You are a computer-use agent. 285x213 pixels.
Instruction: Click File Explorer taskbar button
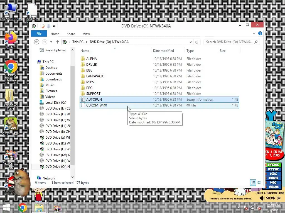[39, 208]
